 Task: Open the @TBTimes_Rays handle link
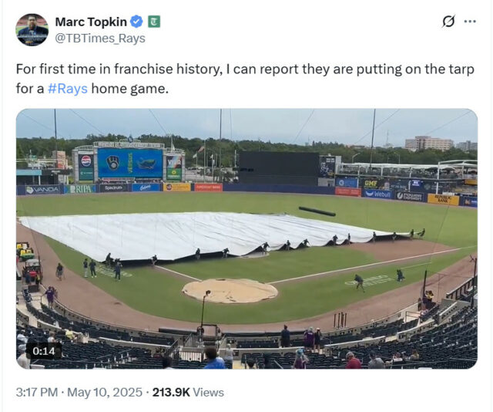(x=100, y=39)
